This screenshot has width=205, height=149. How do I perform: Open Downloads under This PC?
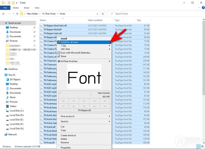click(15, 93)
